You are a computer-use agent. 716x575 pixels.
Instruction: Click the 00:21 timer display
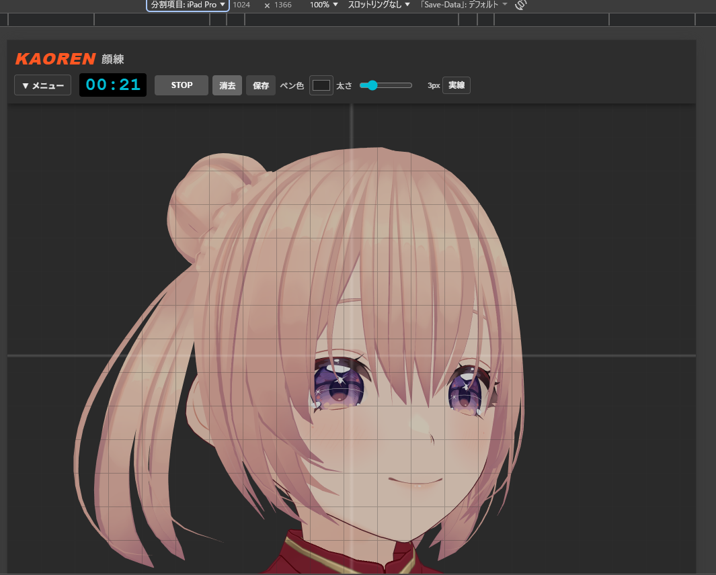112,85
